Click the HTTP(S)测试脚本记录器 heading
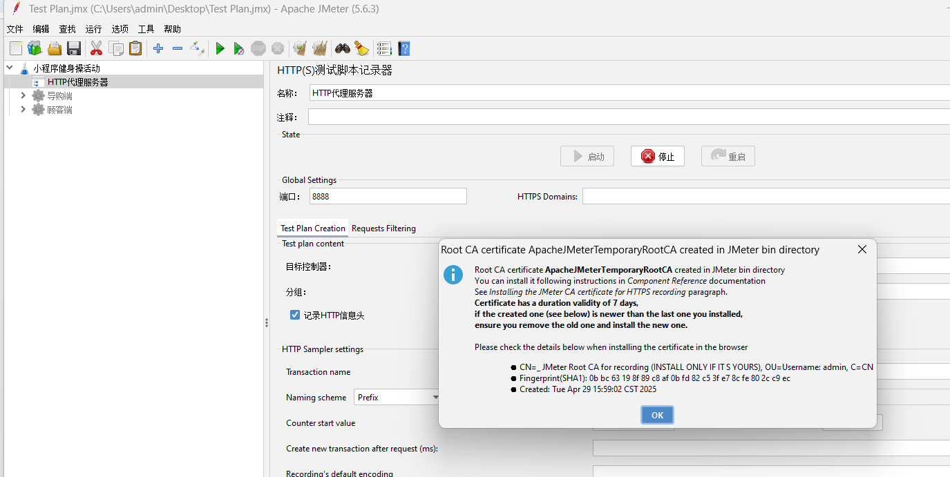Viewport: 950px width, 477px height. pyautogui.click(x=335, y=70)
